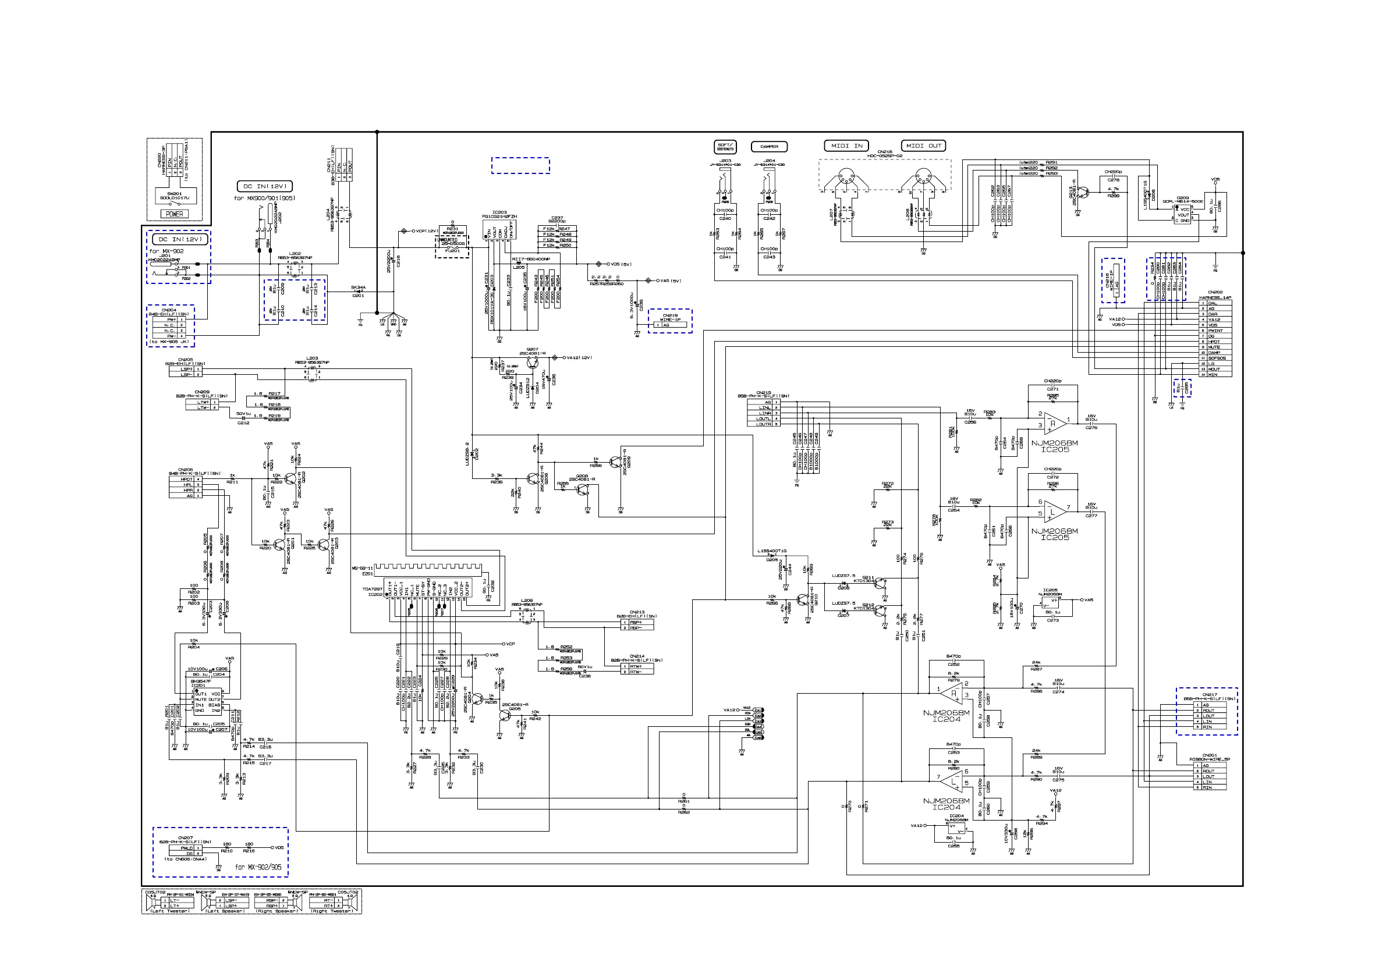Viewport: 1386px width, 980px height.
Task: Click the LSP+ pin of CN205
Action: (x=185, y=370)
